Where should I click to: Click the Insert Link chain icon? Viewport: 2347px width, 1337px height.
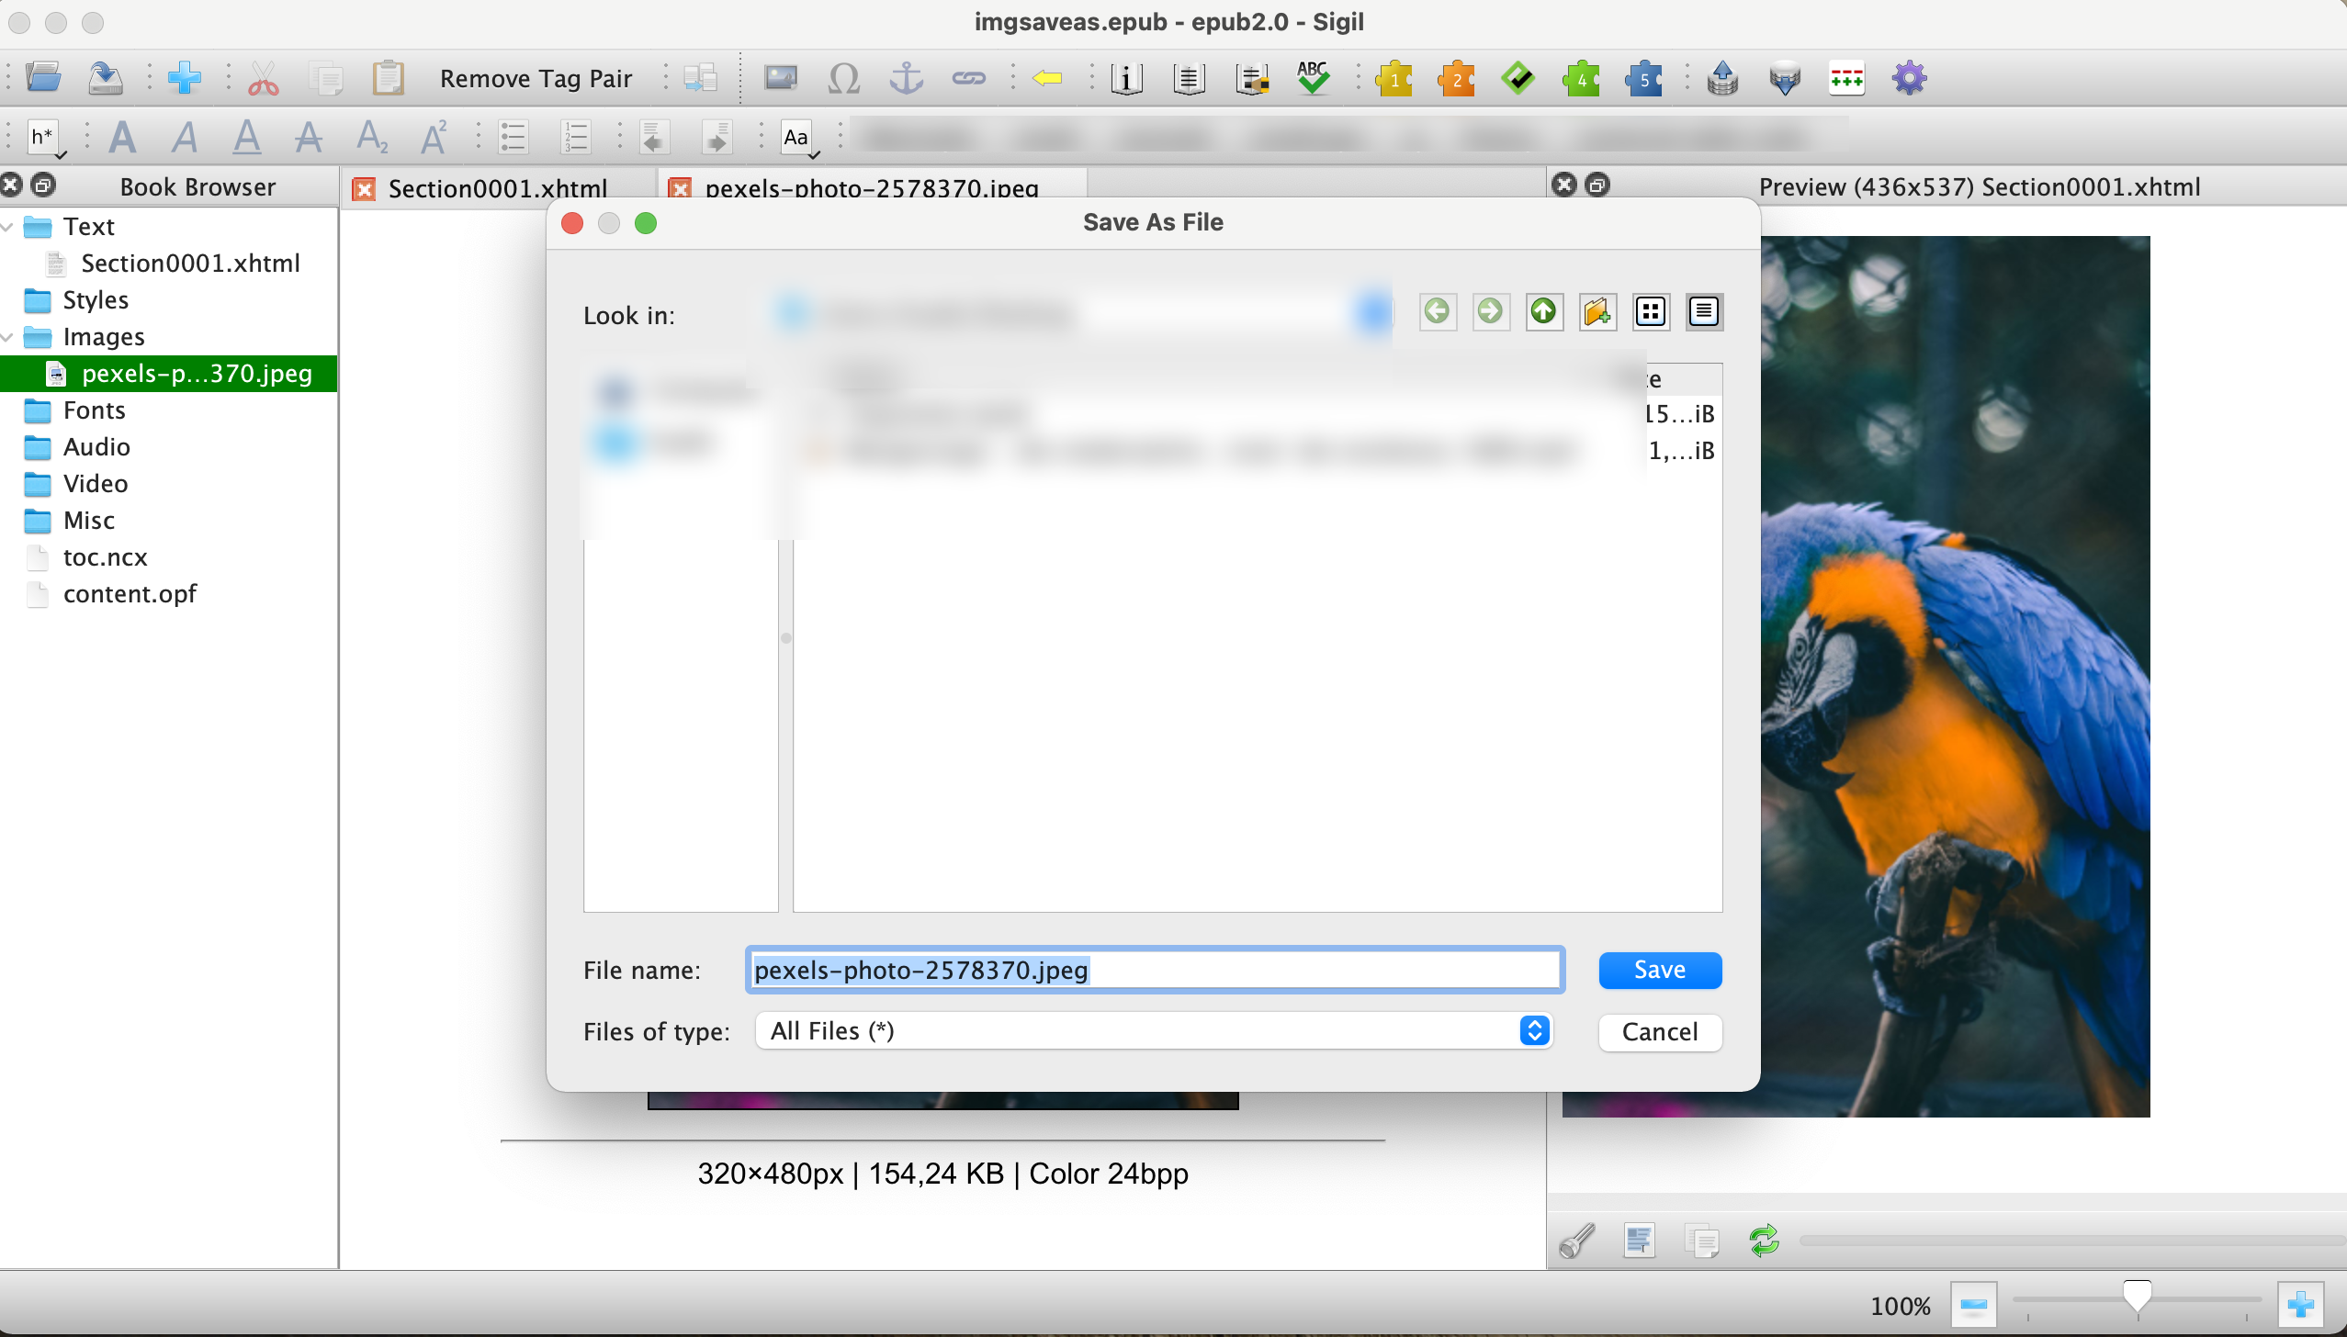968,78
